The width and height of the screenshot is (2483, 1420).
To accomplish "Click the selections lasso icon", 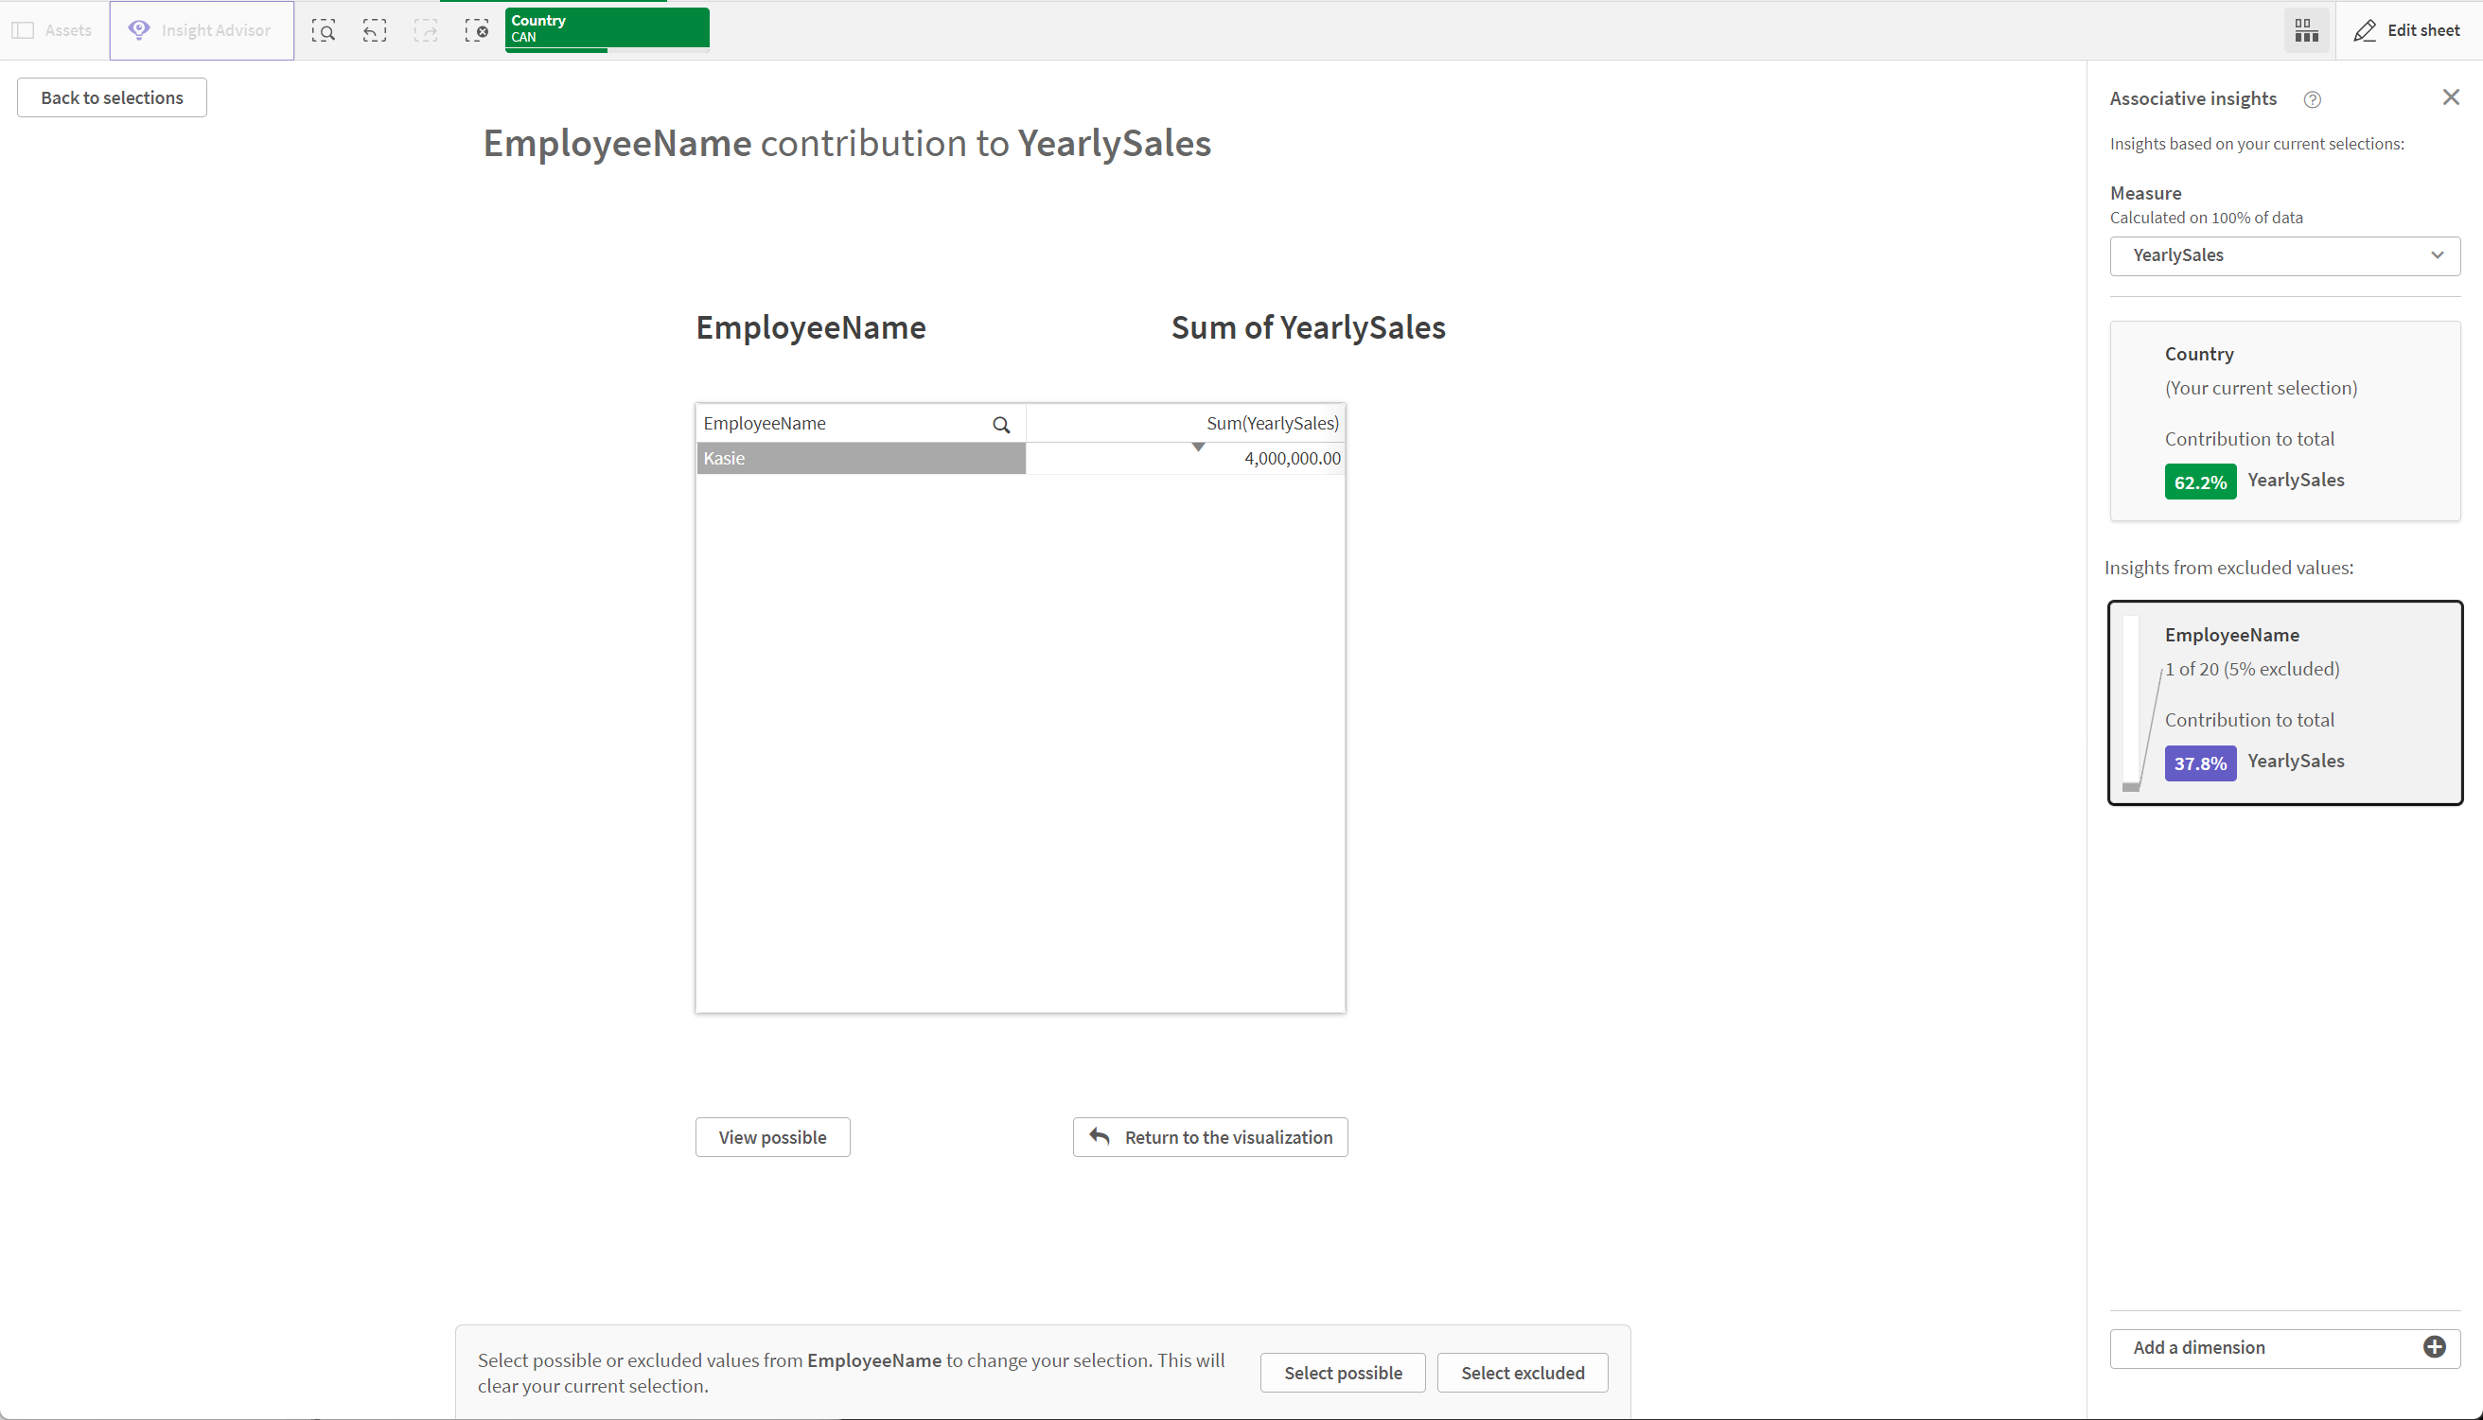I will [324, 29].
